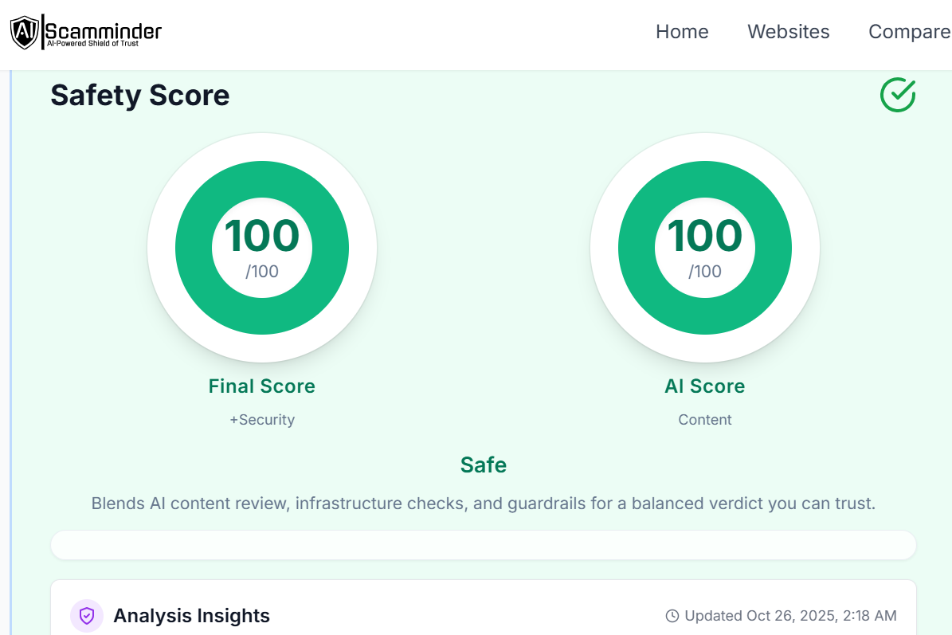Click the purple shield icon beside Analysis Insights

(87, 616)
